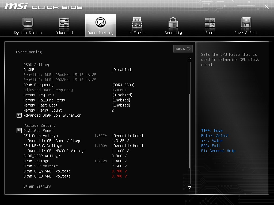Image resolution: width=274 pixels, height=205 pixels.
Task: Click the 1.412V DRAM voltage reading
Action: pos(101,161)
